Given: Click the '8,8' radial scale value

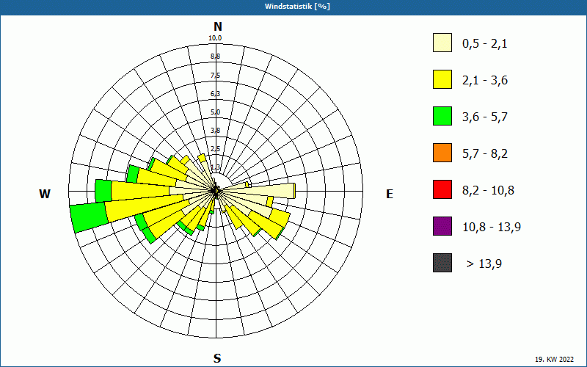Looking at the screenshot, I should [x=215, y=57].
